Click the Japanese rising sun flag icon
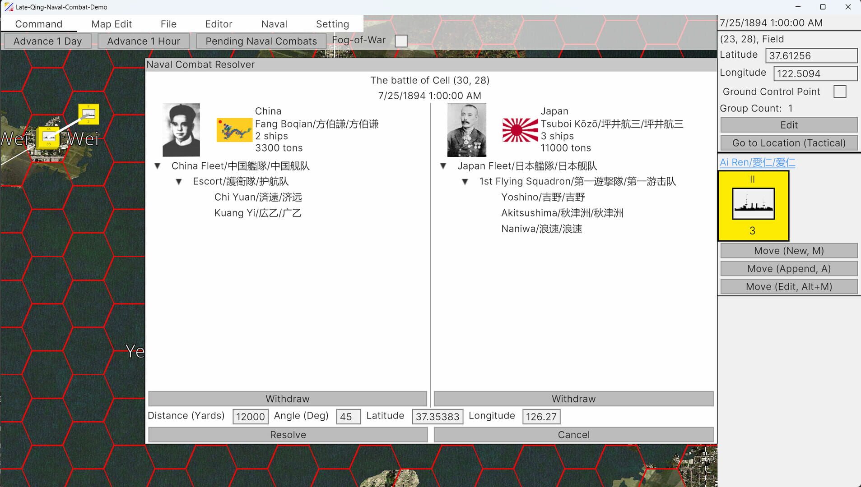This screenshot has width=861, height=487. coord(520,130)
